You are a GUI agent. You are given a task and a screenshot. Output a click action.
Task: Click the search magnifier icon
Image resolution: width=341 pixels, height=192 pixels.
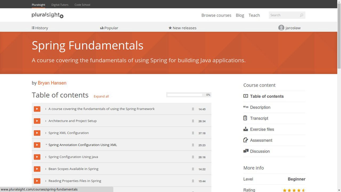302,15
